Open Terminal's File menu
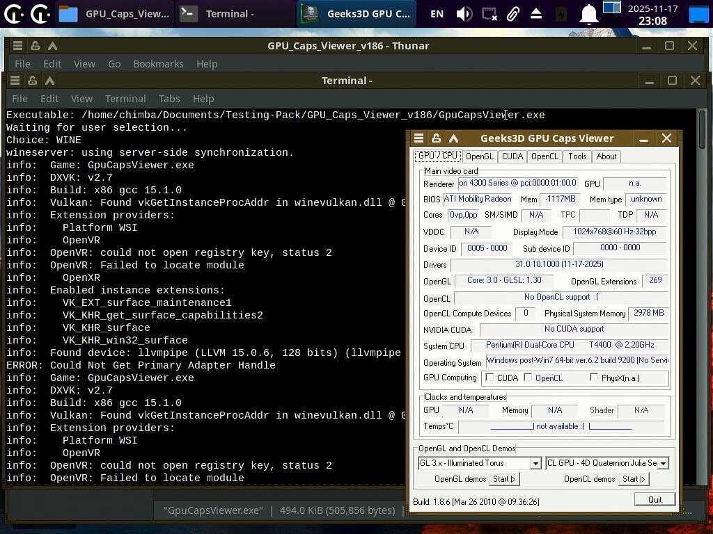713x534 pixels. [x=19, y=99]
